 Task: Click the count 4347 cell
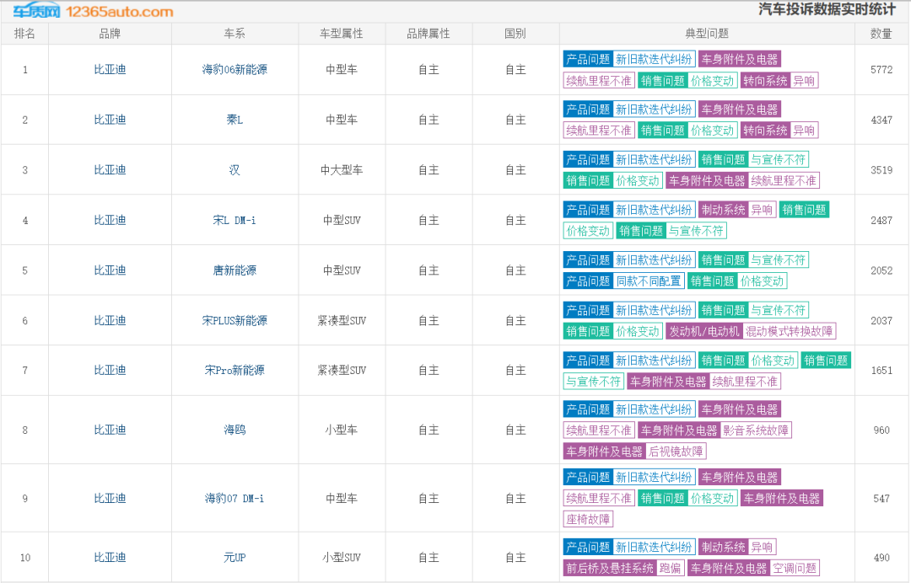[x=881, y=120]
